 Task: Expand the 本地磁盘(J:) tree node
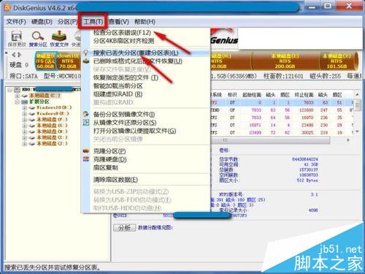pos(24,144)
